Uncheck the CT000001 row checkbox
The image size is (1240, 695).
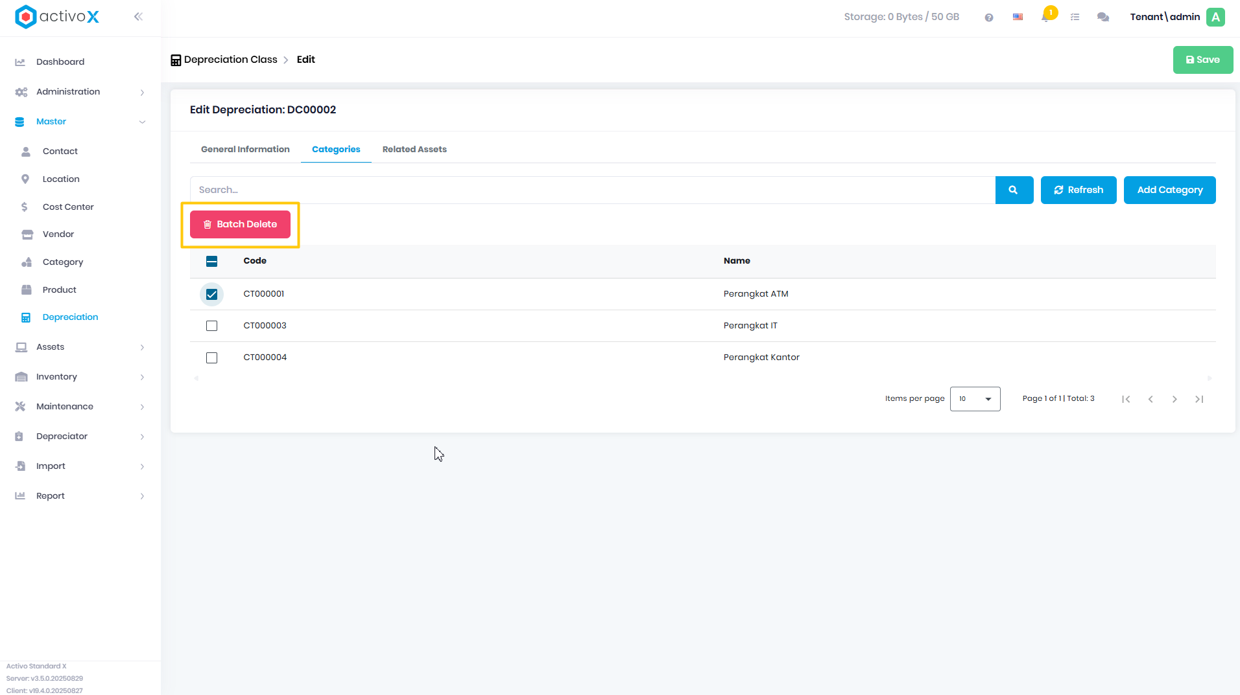[211, 294]
